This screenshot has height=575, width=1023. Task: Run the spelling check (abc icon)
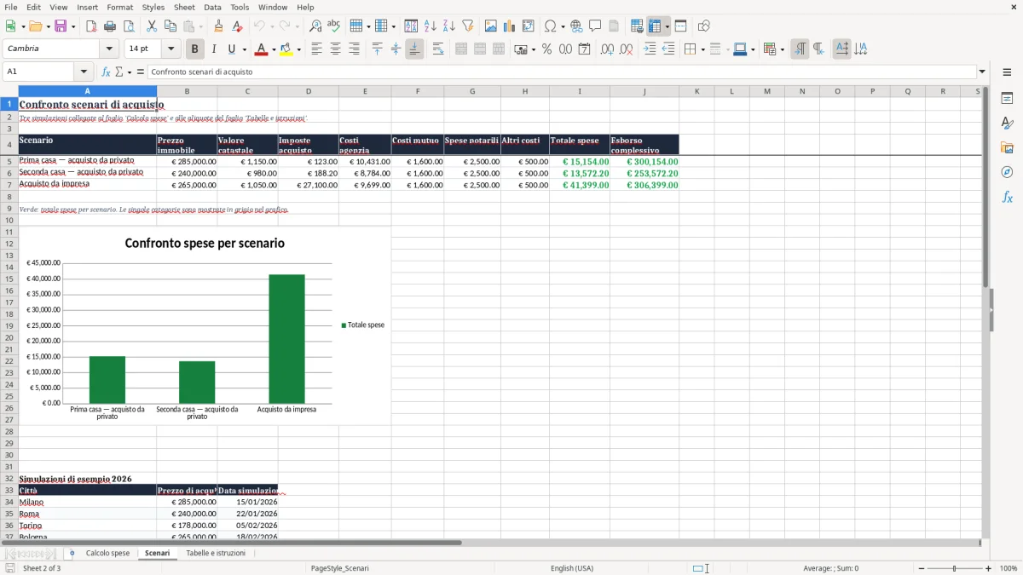click(x=334, y=26)
